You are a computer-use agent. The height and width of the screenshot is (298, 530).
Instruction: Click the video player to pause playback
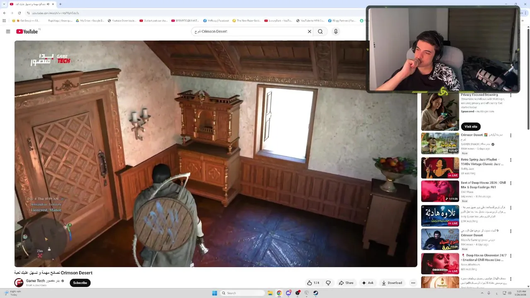[215, 154]
